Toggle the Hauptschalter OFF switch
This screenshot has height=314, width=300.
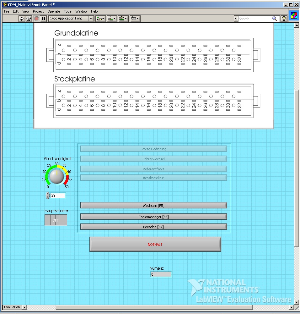56,220
